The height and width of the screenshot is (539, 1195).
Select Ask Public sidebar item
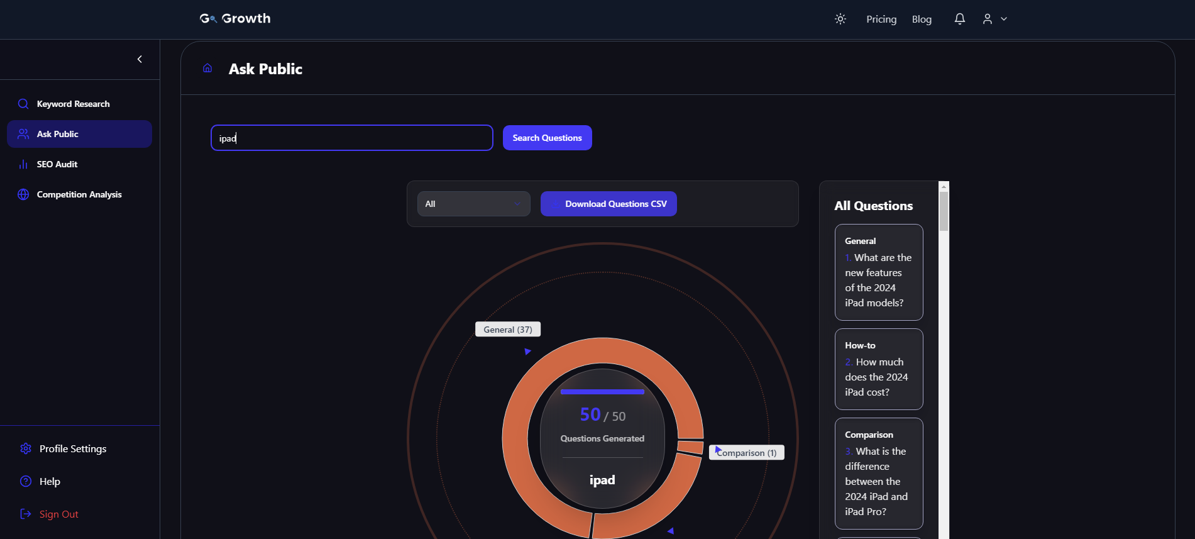(x=79, y=134)
